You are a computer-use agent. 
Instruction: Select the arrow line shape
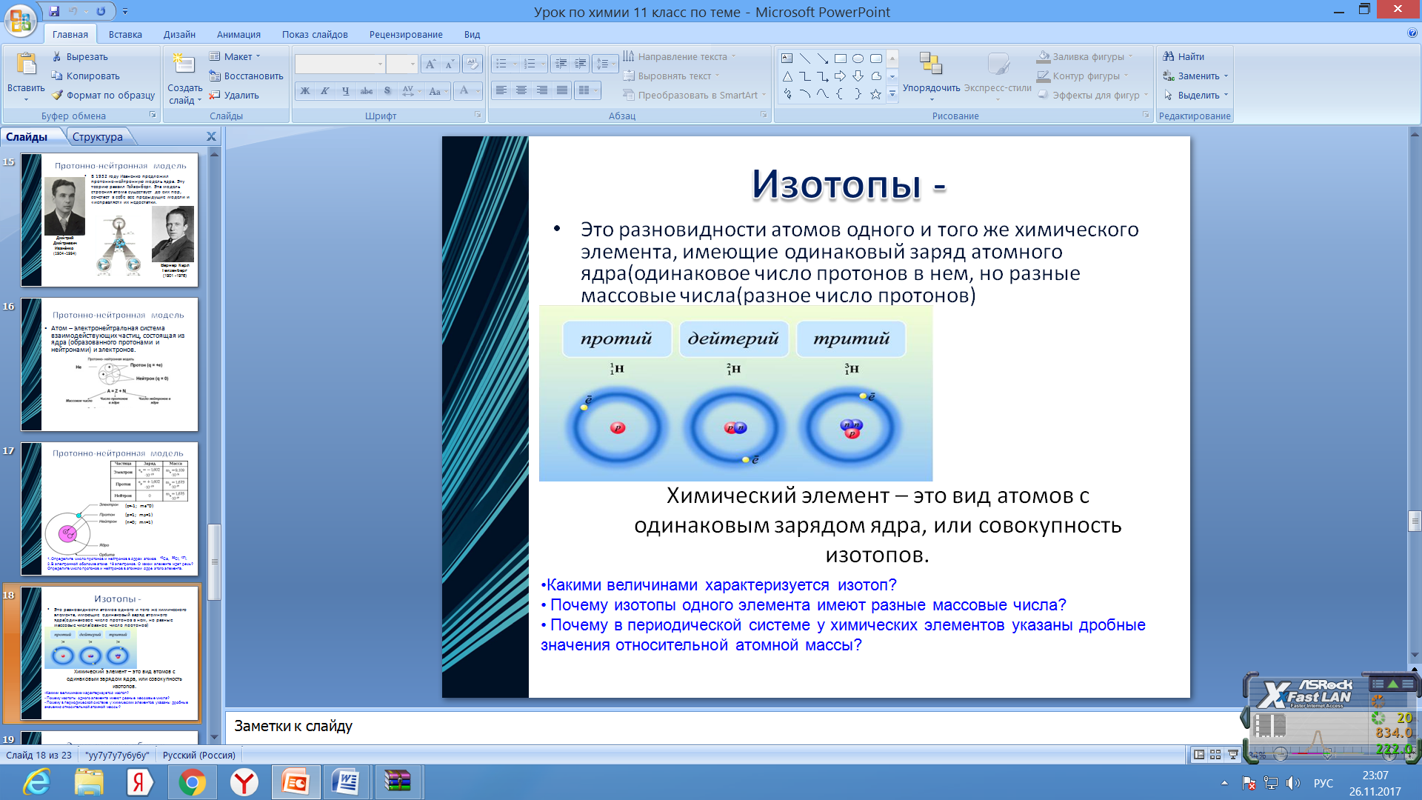point(822,58)
